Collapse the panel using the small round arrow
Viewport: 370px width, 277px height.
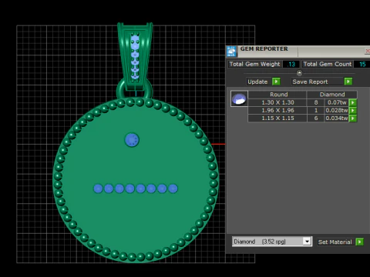pos(299,73)
